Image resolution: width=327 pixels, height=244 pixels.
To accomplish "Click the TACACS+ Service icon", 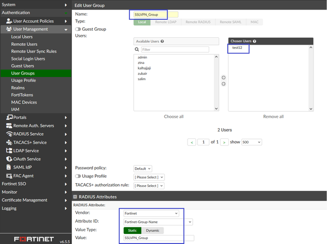I will coord(9,142).
